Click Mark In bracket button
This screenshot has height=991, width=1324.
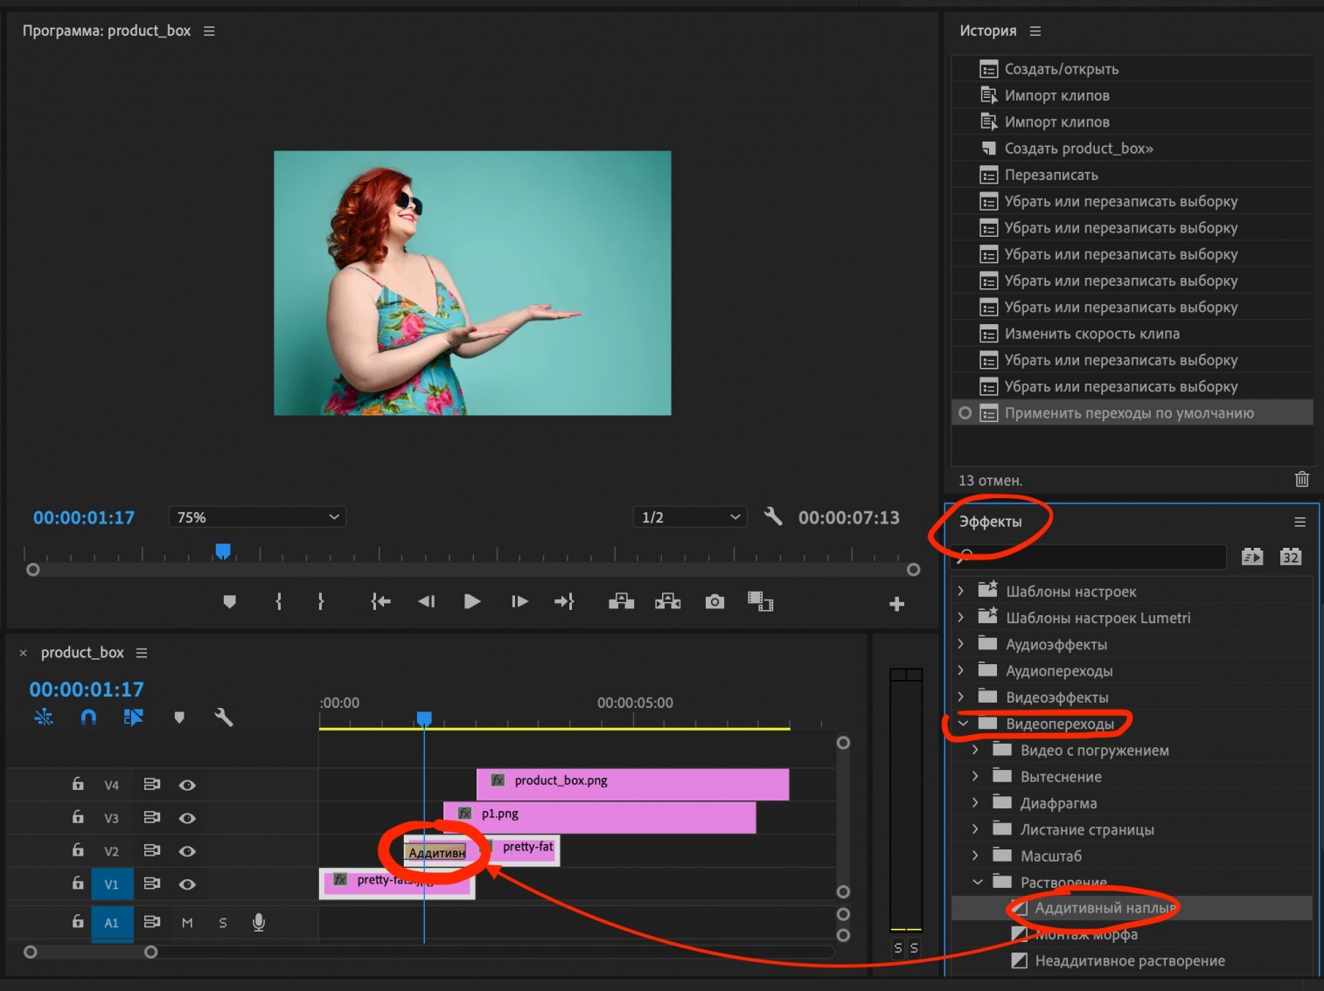pyautogui.click(x=279, y=601)
